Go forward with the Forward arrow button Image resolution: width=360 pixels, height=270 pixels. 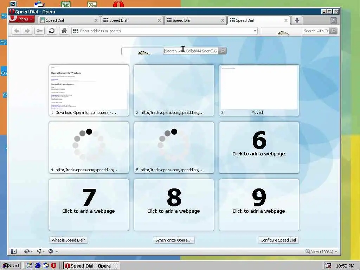pos(27,31)
